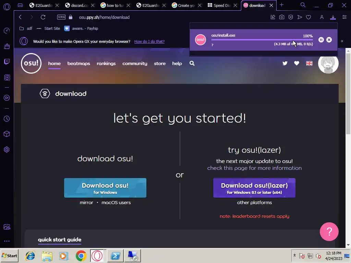Open the send/flow arrow icon
Viewport: 351px width, 263px height.
[300, 17]
